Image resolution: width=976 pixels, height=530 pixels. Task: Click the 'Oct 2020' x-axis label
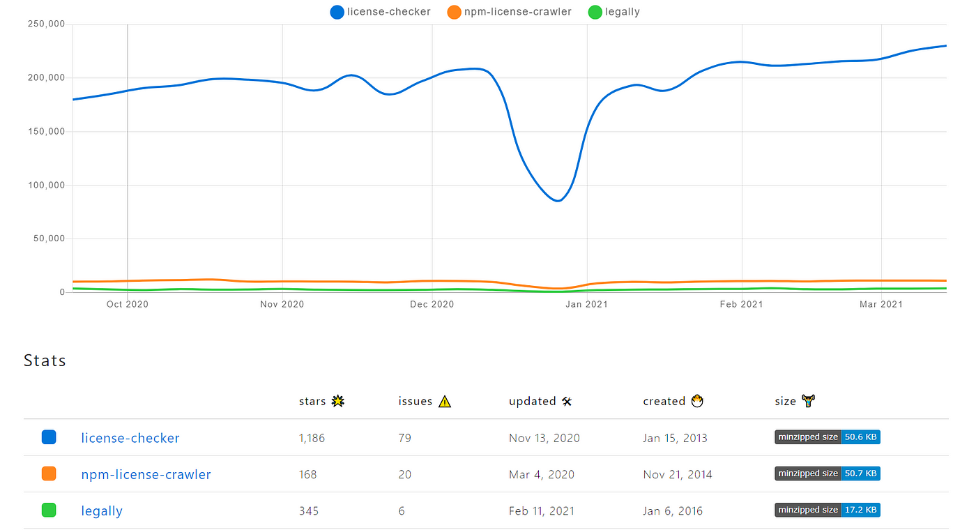point(128,304)
